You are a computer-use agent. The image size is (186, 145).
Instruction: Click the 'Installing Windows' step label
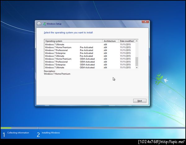pos(51,133)
